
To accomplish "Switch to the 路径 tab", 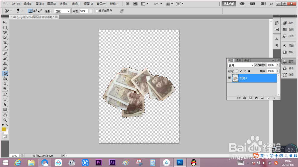I will pyautogui.click(x=246, y=60).
